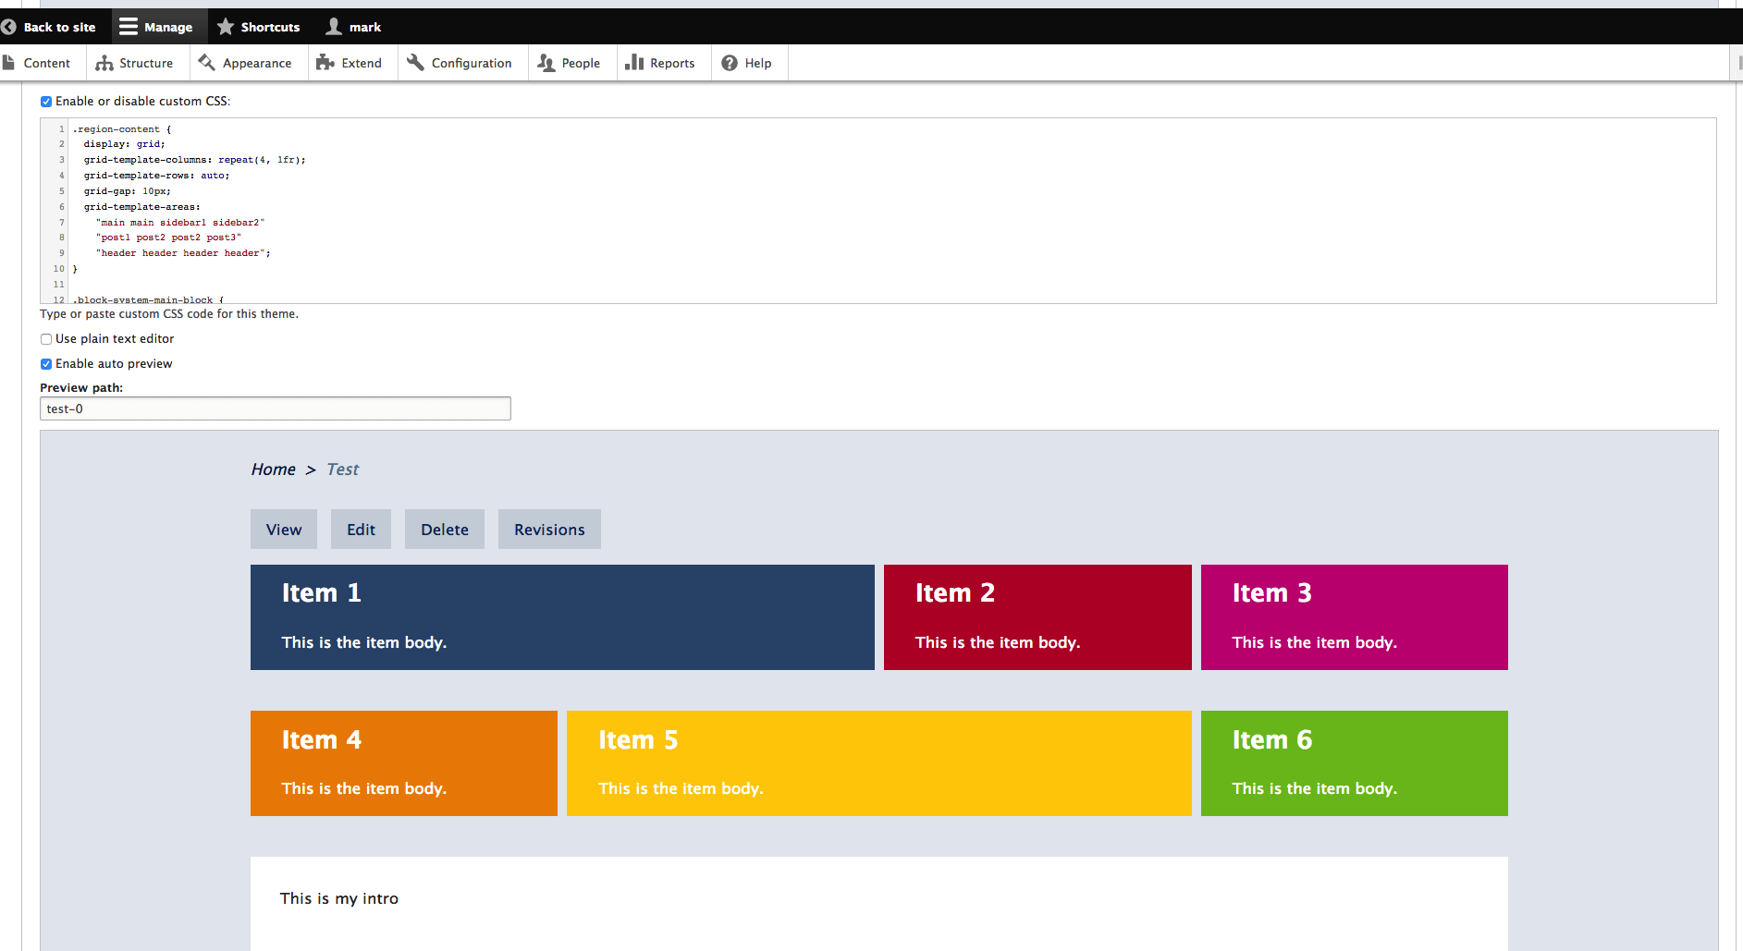This screenshot has width=1743, height=951.
Task: Disable the custom CSS checkbox
Action: (x=46, y=102)
